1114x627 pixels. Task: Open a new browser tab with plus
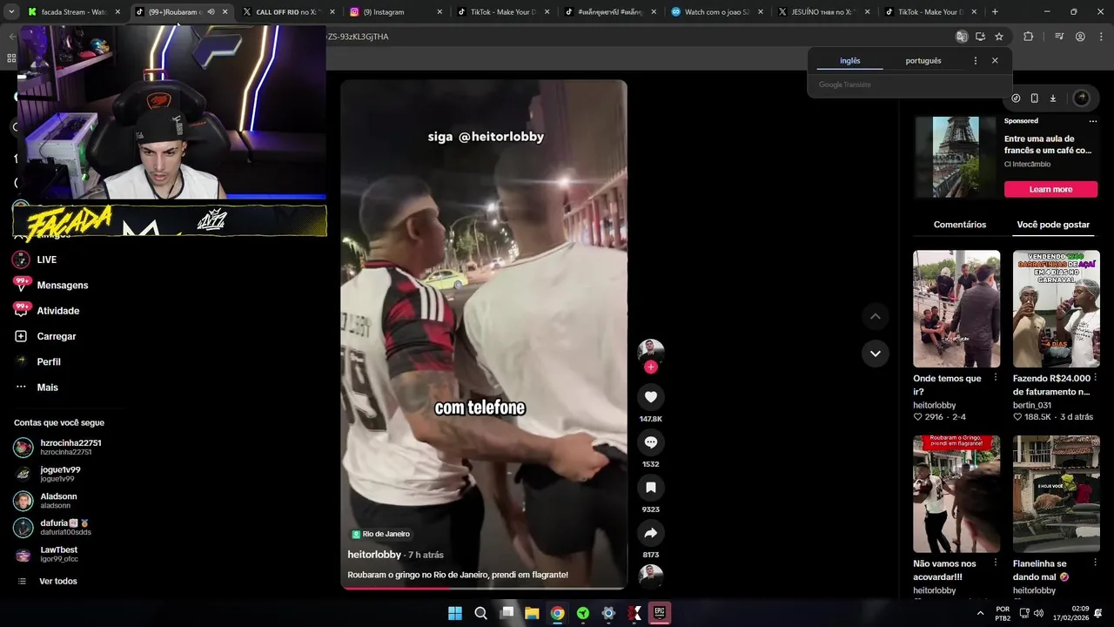coord(995,12)
